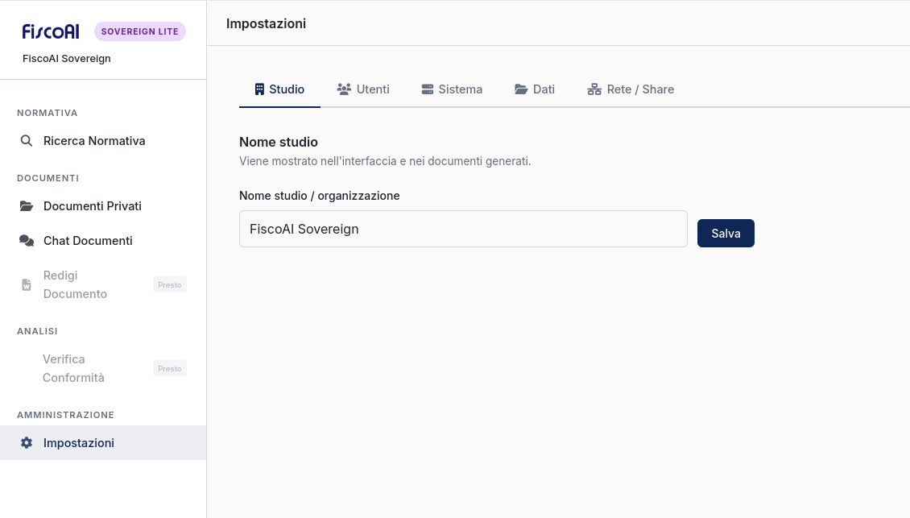Click the NORMATIVA section label
The height and width of the screenshot is (518, 910).
point(47,113)
